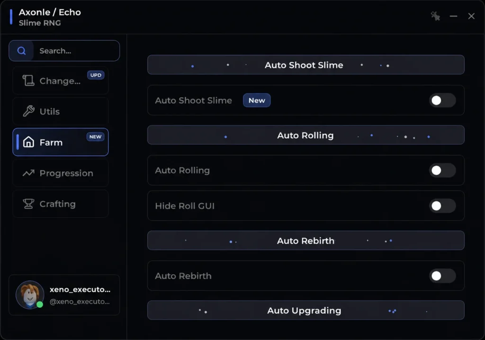485x340 pixels.
Task: Click the Changelog scroll icon
Action: click(28, 81)
